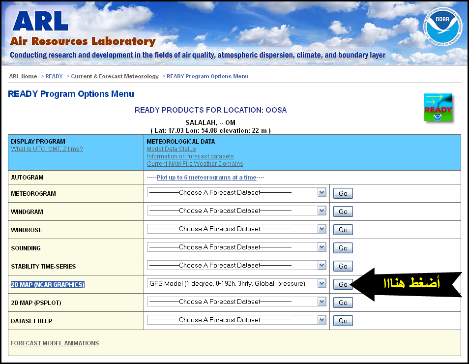The image size is (469, 364).
Task: Open 'Plot up to 6 meteorograms' link
Action: (x=206, y=178)
